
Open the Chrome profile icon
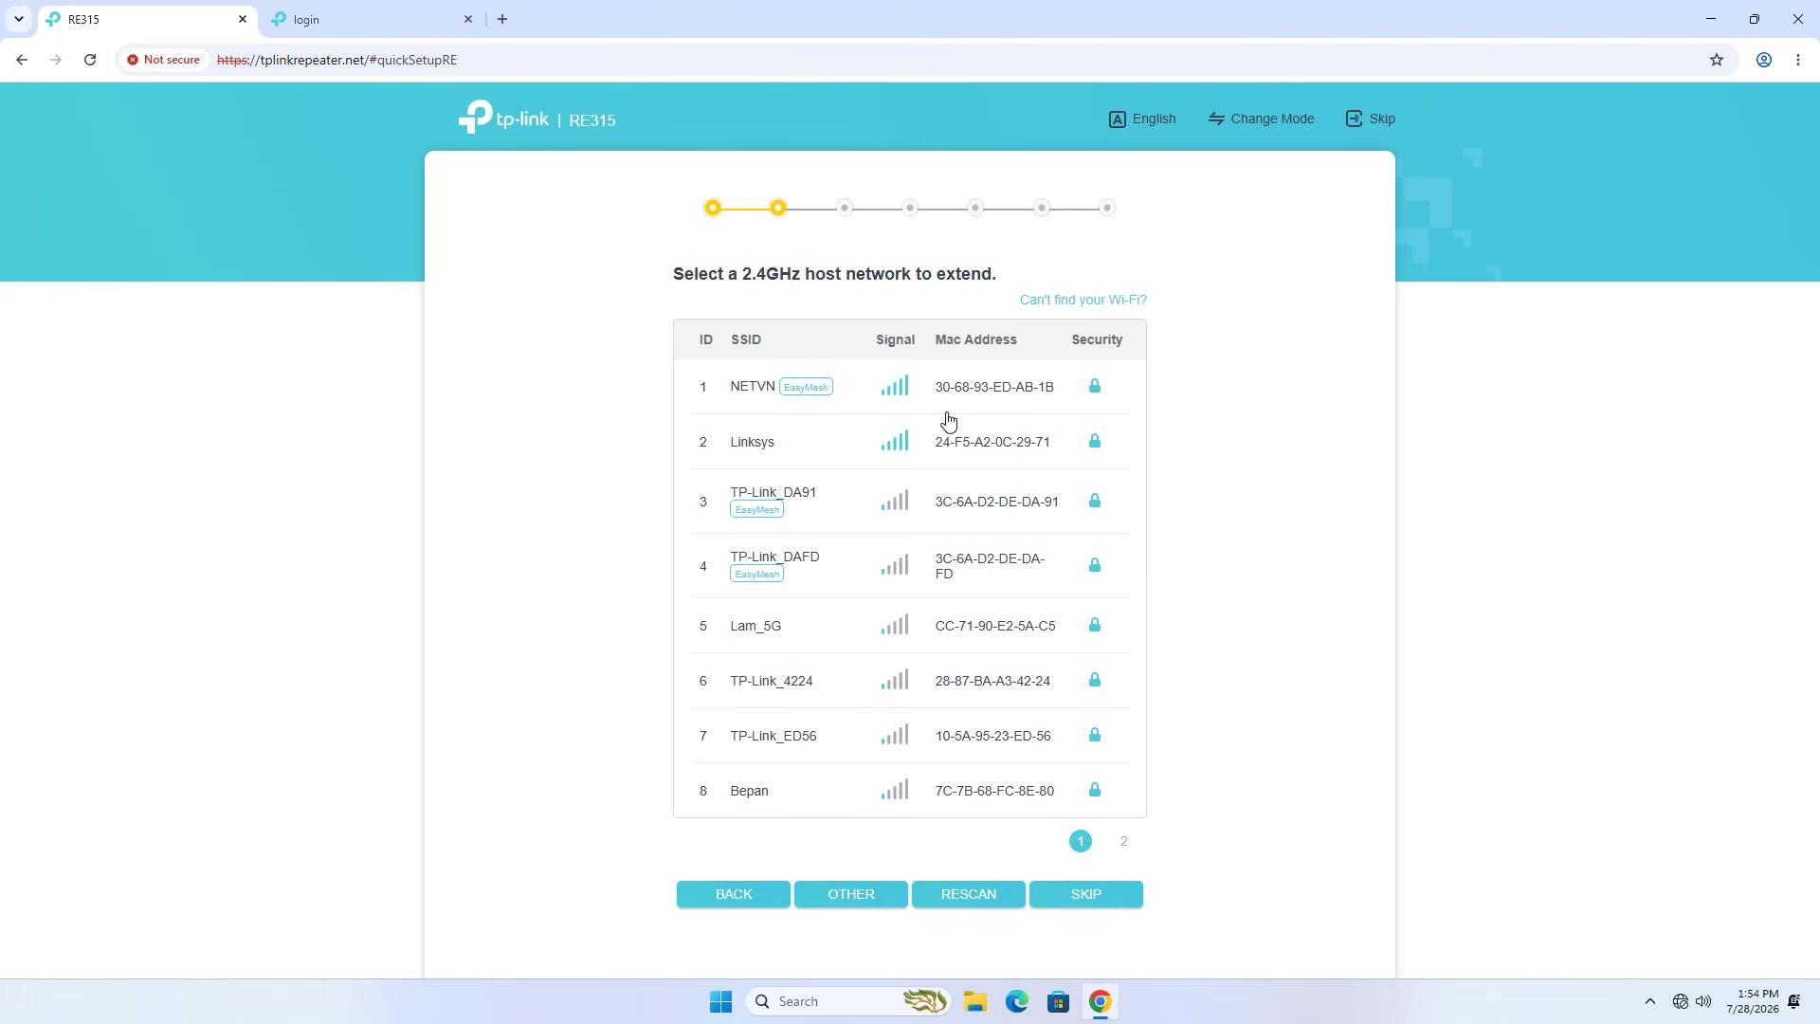[1764, 60]
